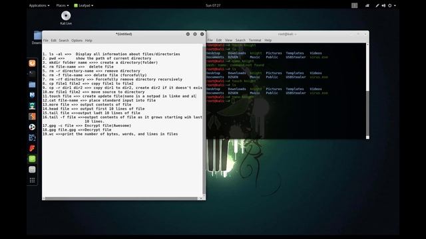
Task: Open the workspace switcher in top bar
Action: tap(354, 5)
